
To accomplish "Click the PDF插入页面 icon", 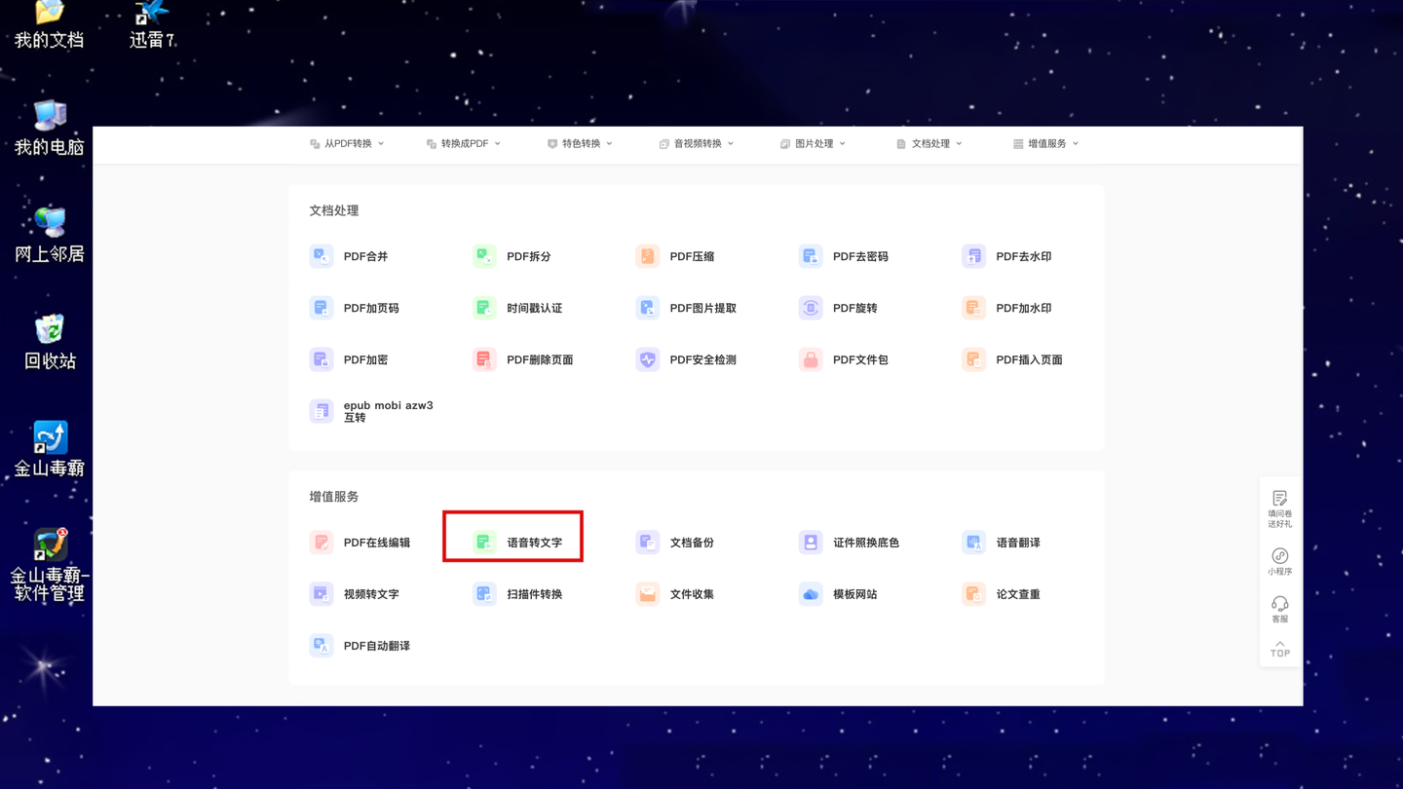I will pyautogui.click(x=974, y=359).
